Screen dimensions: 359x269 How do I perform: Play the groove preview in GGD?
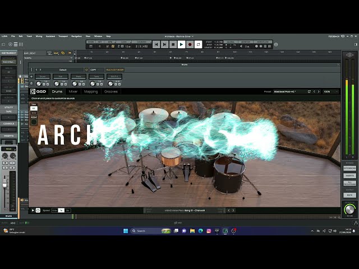tap(33, 210)
